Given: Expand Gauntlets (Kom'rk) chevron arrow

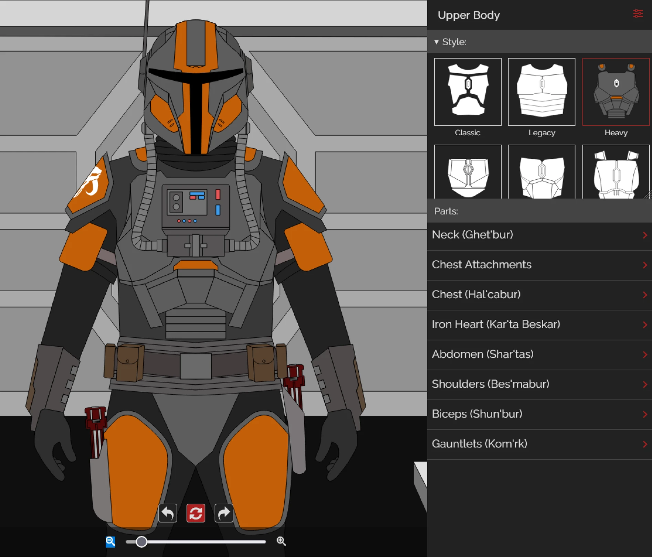Looking at the screenshot, I should tap(645, 444).
